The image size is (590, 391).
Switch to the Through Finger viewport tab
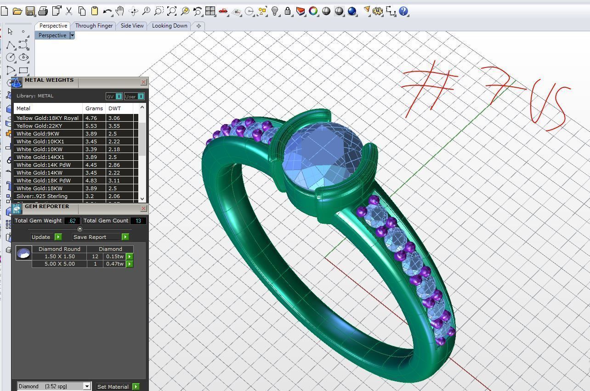94,26
